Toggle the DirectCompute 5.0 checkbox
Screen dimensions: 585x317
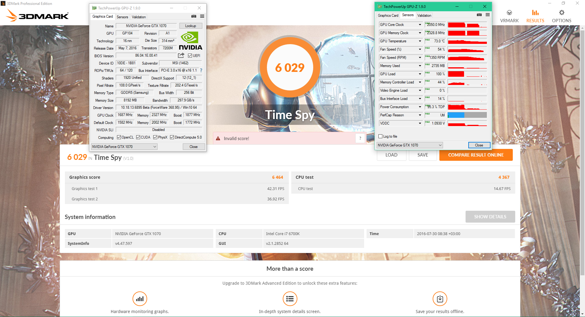click(x=172, y=137)
